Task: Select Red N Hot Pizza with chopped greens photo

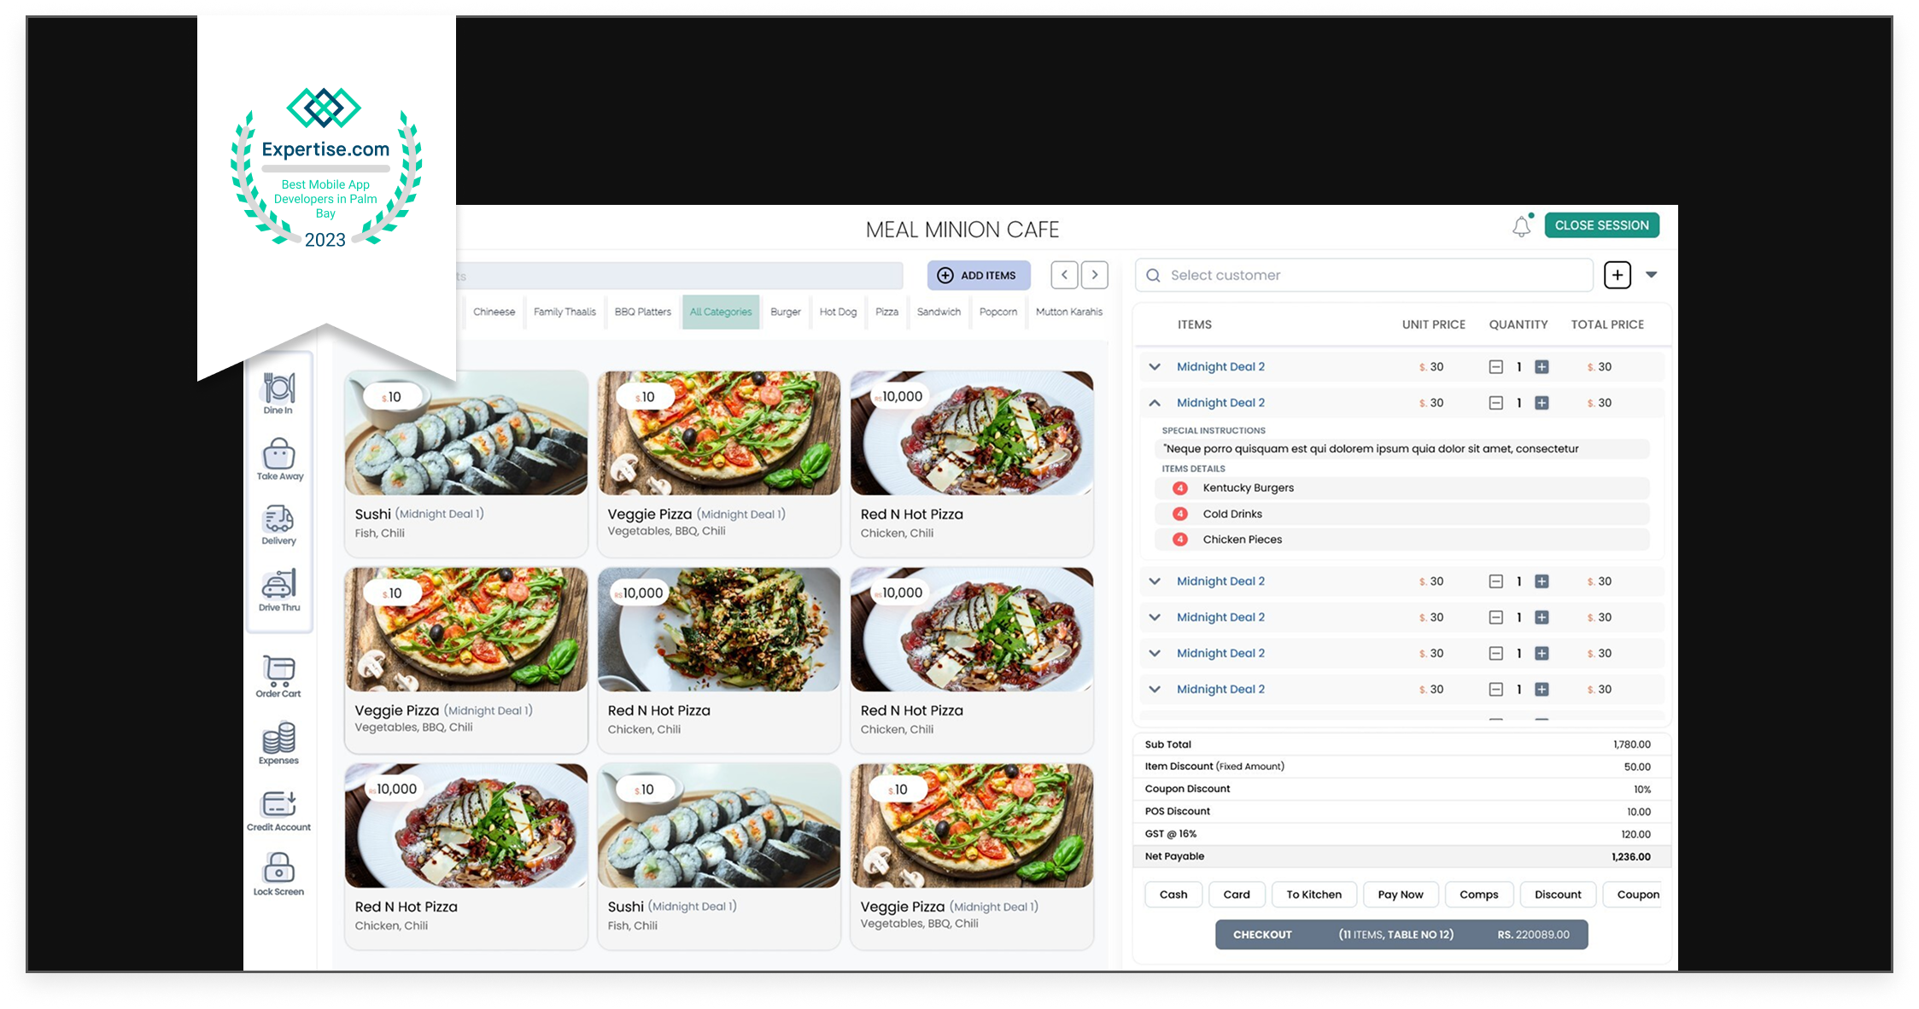Action: 718,660
